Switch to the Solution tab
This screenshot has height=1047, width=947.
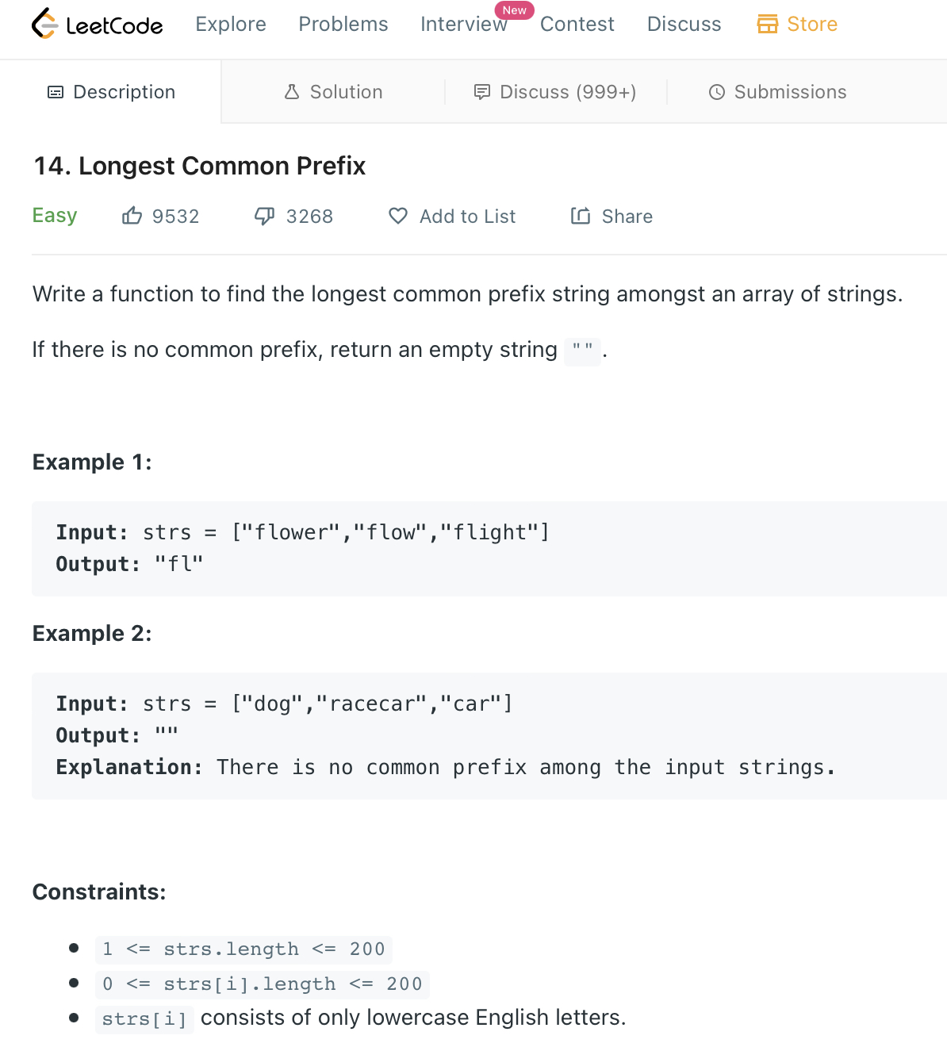[346, 92]
